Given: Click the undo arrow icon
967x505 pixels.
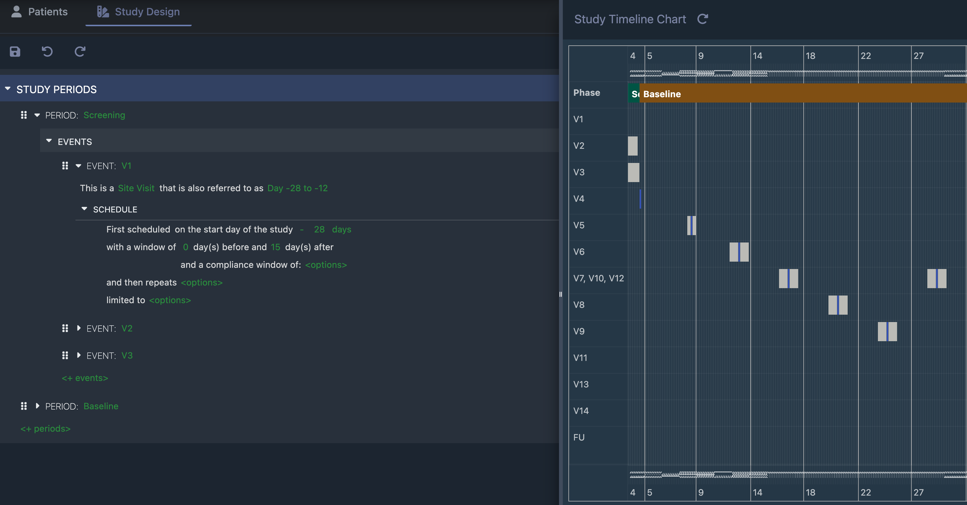Looking at the screenshot, I should pyautogui.click(x=47, y=51).
